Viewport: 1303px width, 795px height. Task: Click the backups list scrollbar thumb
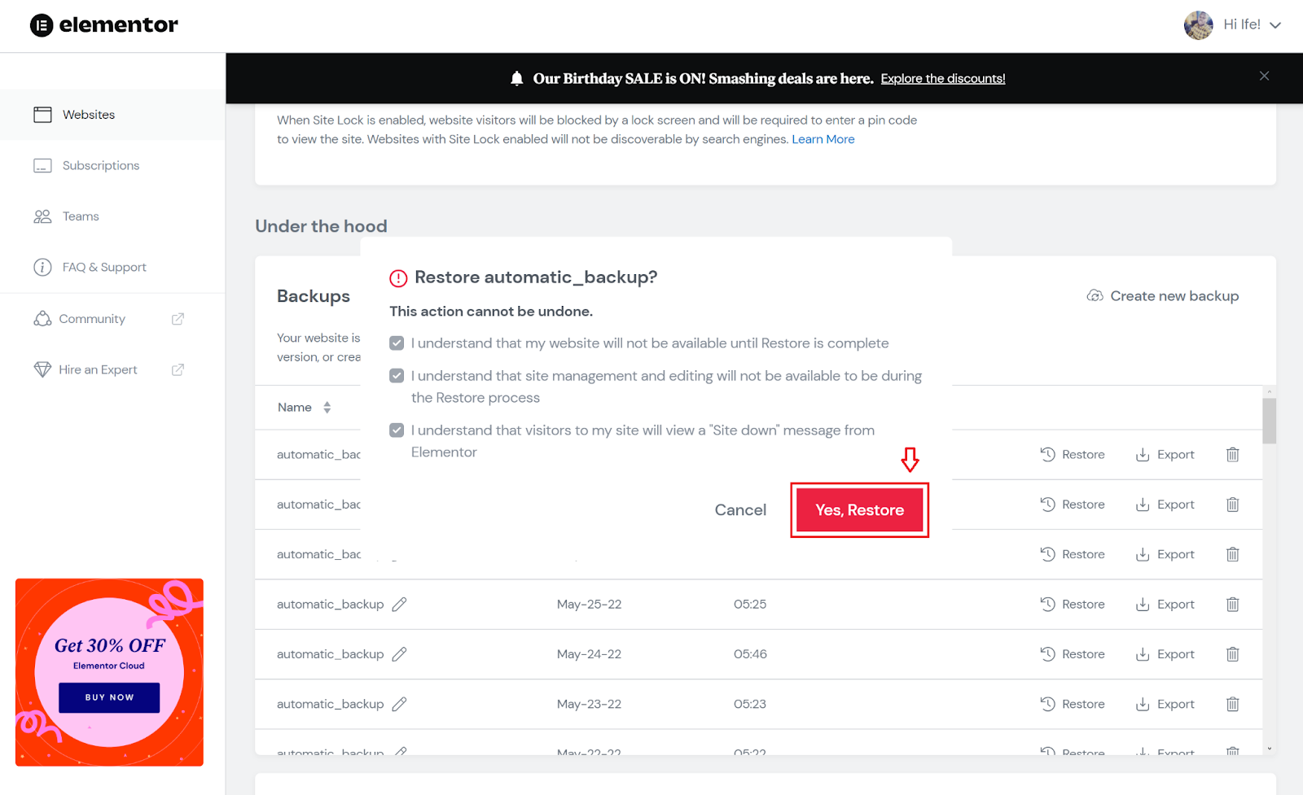click(x=1269, y=421)
